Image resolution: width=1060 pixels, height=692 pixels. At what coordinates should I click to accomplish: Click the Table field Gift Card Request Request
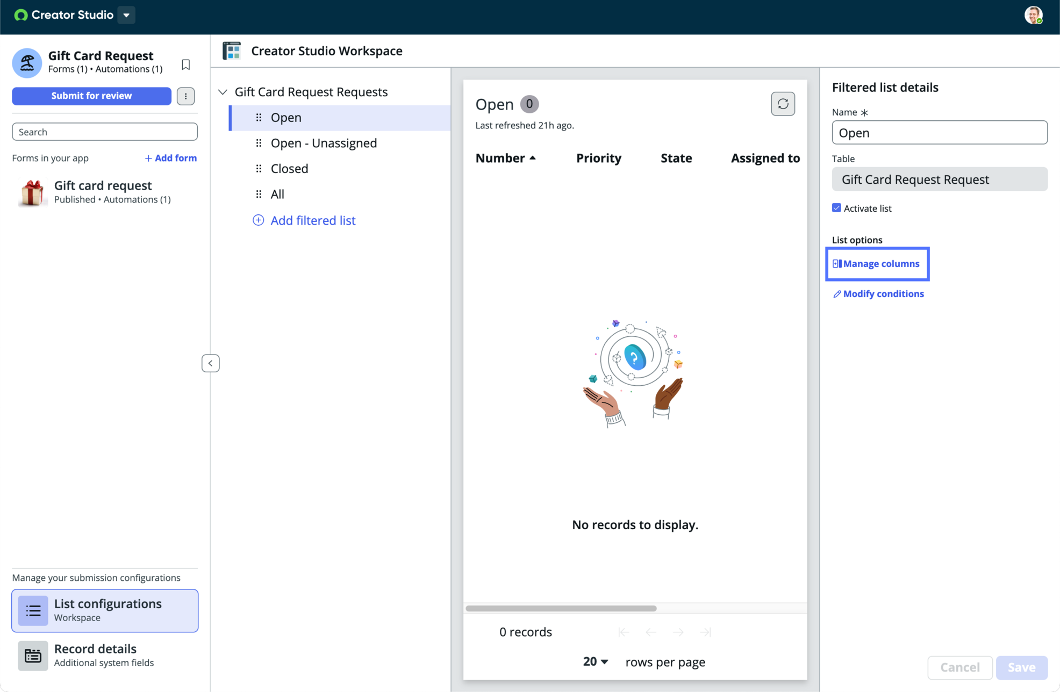(939, 179)
